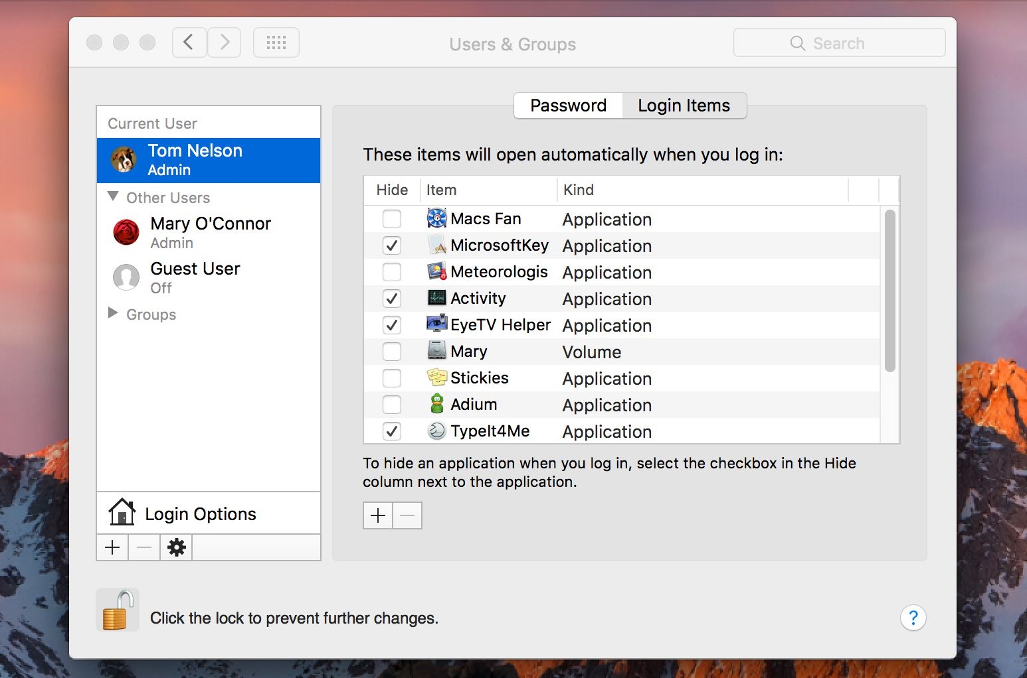Collapse the Other Users disclosure triangle

click(x=114, y=197)
